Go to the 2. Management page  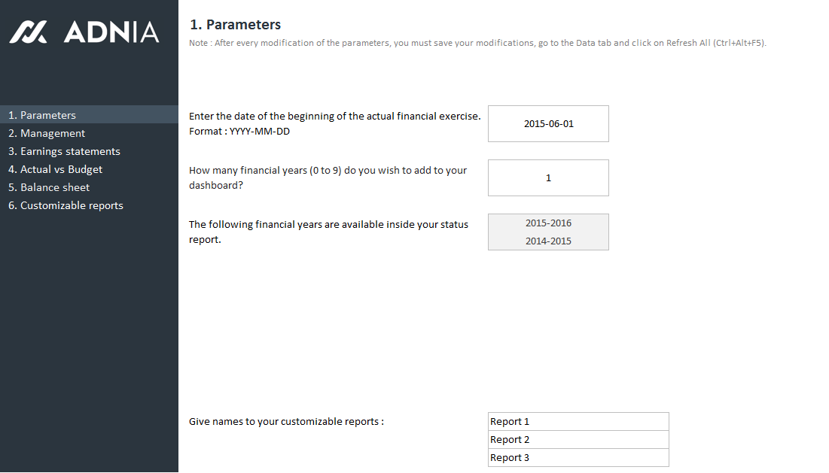click(47, 133)
